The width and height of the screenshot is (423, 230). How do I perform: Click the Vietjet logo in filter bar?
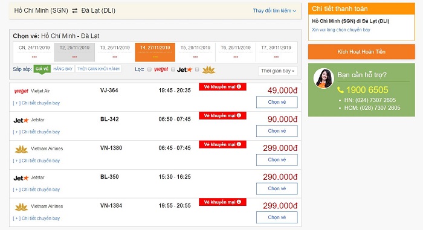161,69
